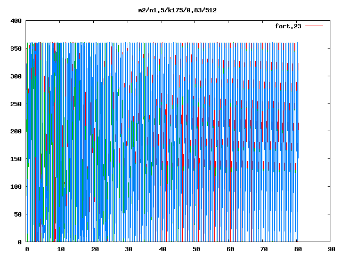This screenshot has height=256, width=341.
Task: Click the x-axis label 60
Action: click(230, 249)
